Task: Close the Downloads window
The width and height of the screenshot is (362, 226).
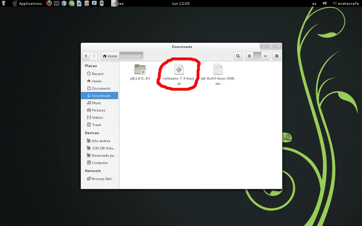Action: coord(278,46)
